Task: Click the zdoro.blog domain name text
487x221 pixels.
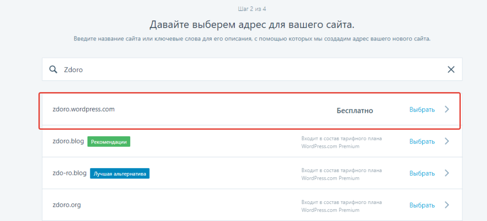Action: point(68,141)
